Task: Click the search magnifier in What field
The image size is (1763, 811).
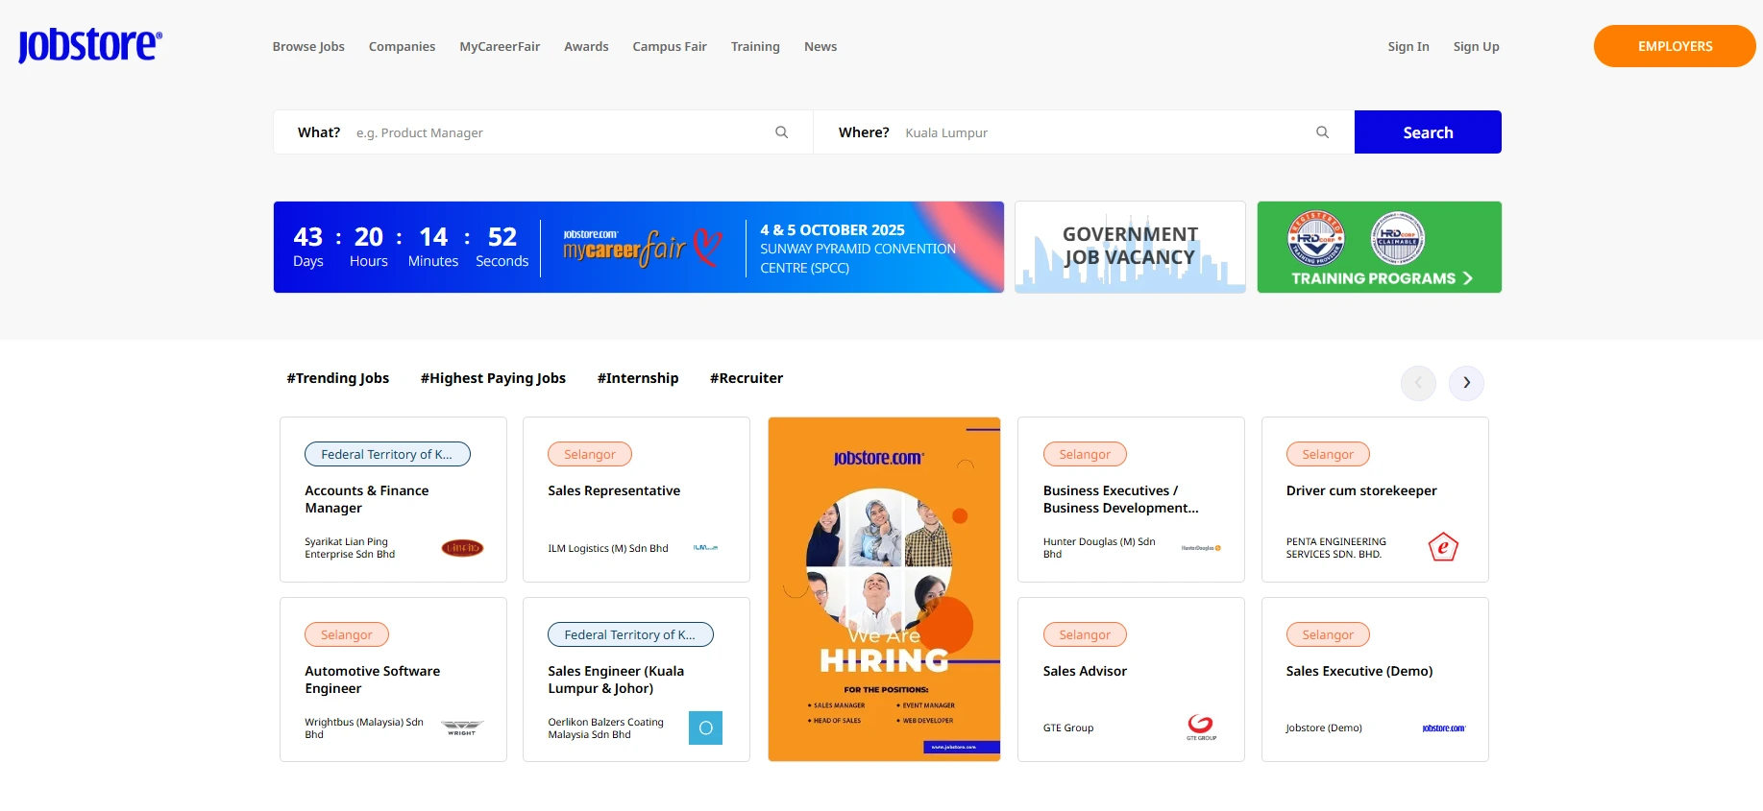Action: click(x=781, y=132)
